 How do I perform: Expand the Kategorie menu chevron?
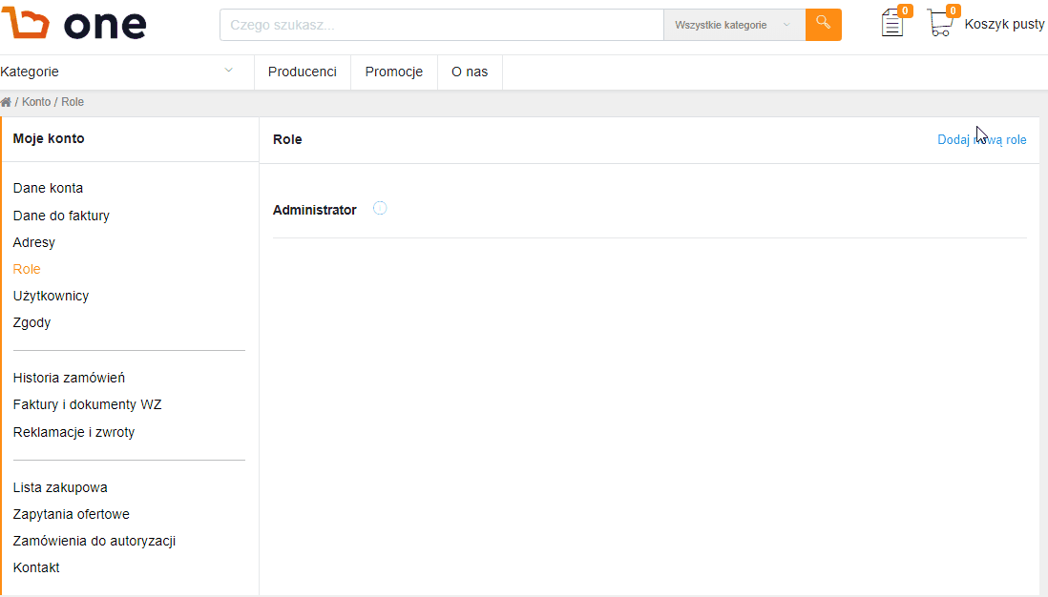point(228,71)
